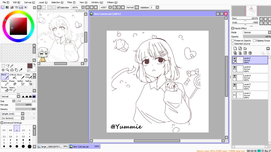Image resolution: width=271 pixels, height=152 pixels.
Task: Choose the Water Color tool
Action: pos(29,76)
